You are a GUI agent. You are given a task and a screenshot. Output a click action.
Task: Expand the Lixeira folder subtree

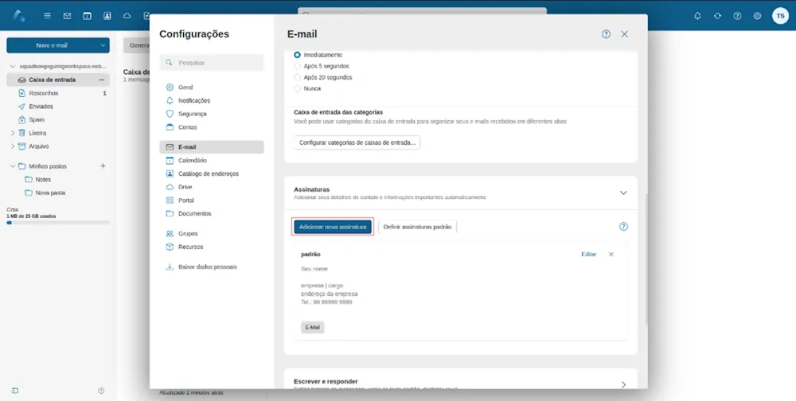(x=13, y=133)
